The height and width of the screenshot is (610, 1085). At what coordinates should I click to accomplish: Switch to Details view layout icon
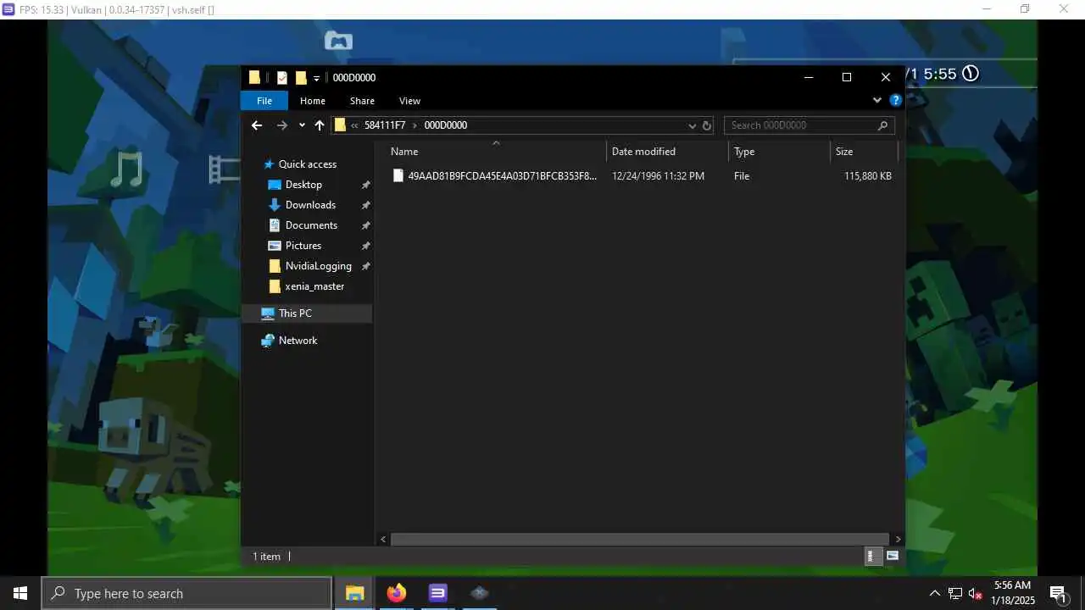coord(871,556)
